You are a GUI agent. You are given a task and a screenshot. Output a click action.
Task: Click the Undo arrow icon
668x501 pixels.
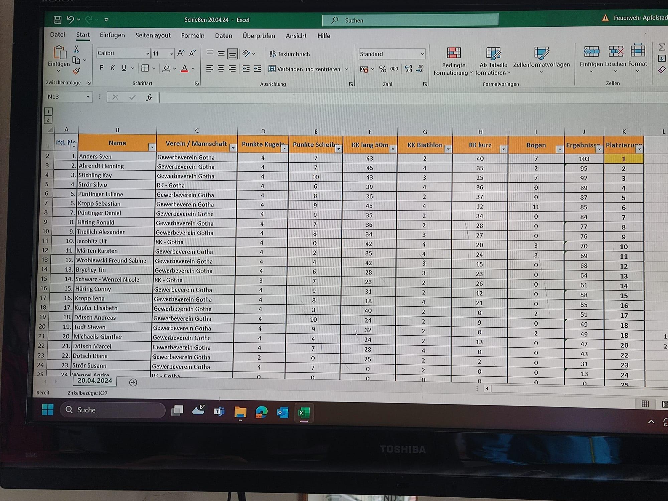(70, 20)
